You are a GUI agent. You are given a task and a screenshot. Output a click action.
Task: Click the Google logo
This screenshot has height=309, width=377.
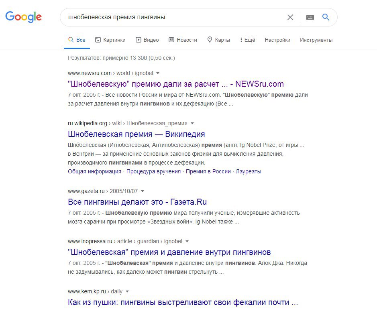pyautogui.click(x=24, y=17)
